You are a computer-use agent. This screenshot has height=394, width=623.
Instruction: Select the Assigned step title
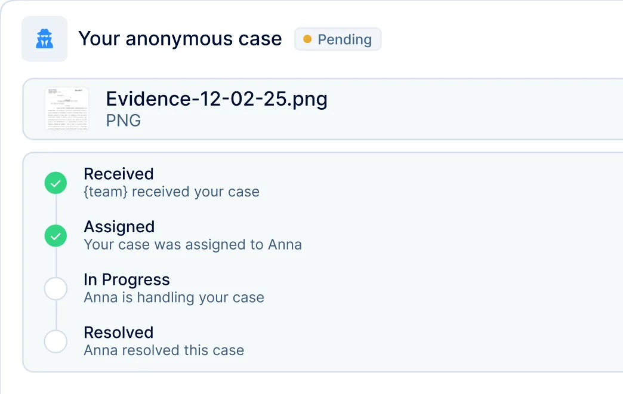click(x=119, y=227)
